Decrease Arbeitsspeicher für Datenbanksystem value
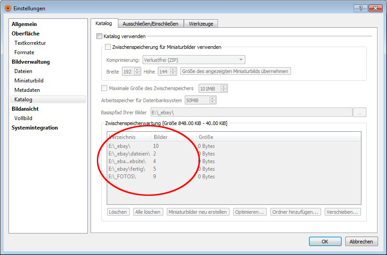 212,102
